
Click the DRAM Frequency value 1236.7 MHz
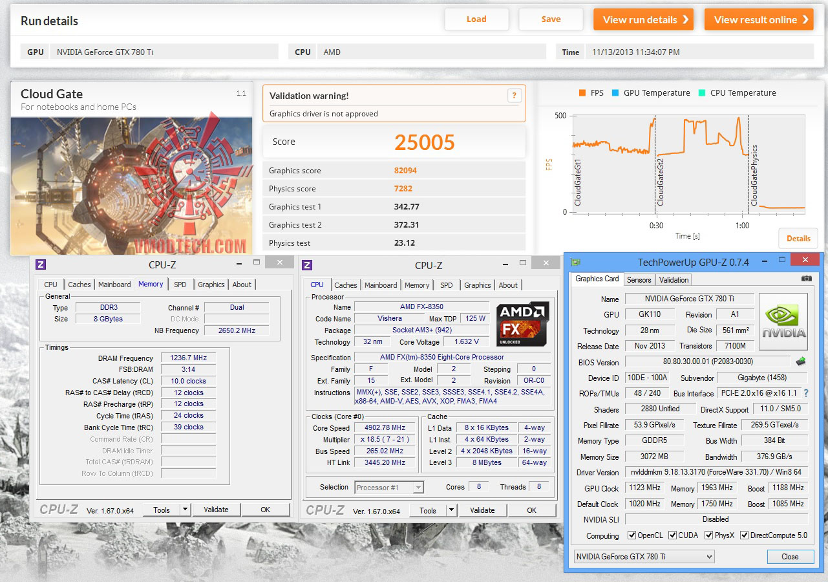click(x=189, y=358)
